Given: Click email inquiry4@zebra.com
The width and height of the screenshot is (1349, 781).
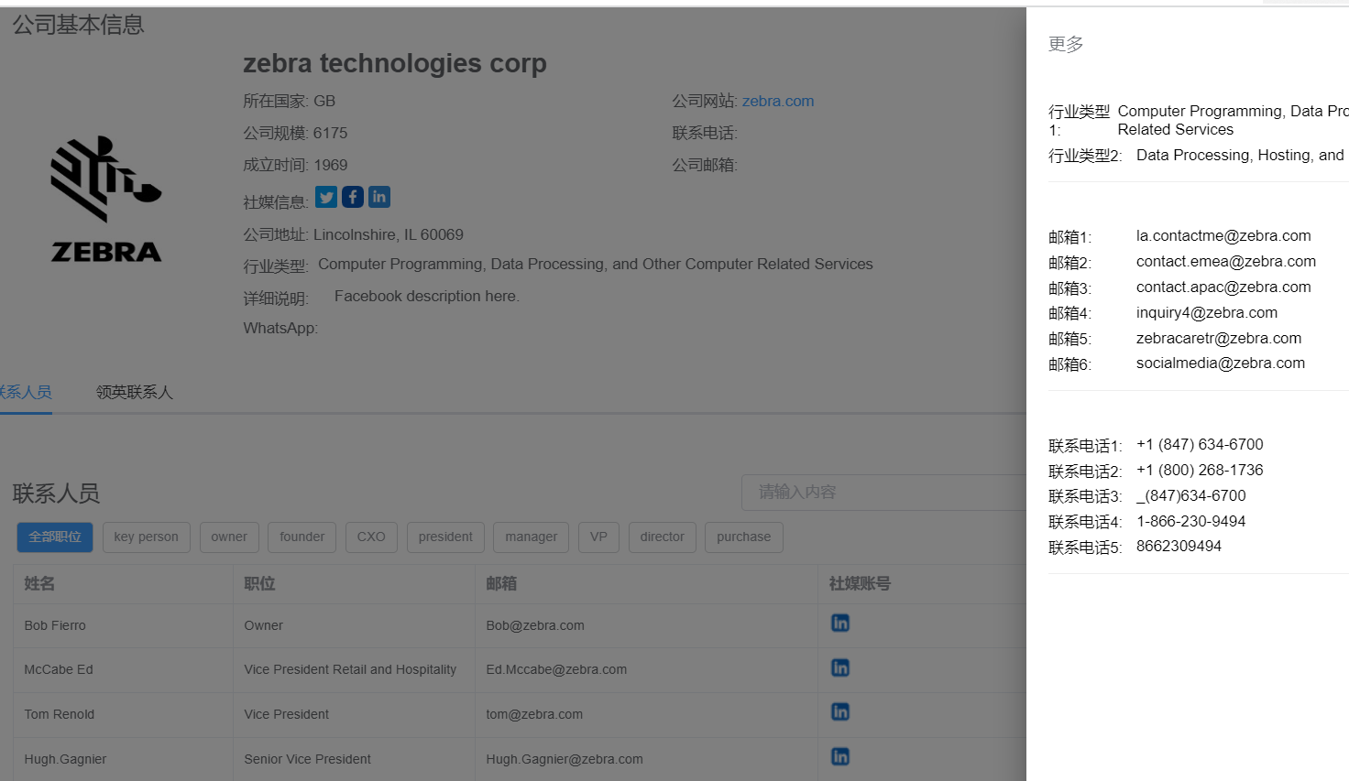Looking at the screenshot, I should point(1207,313).
